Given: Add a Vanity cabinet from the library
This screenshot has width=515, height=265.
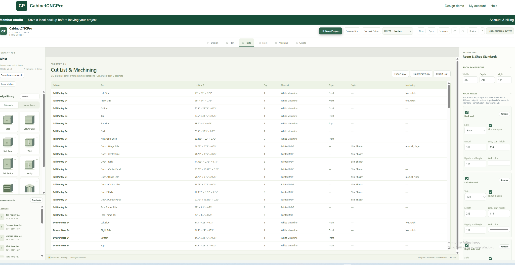Looking at the screenshot, I should coord(30,166).
